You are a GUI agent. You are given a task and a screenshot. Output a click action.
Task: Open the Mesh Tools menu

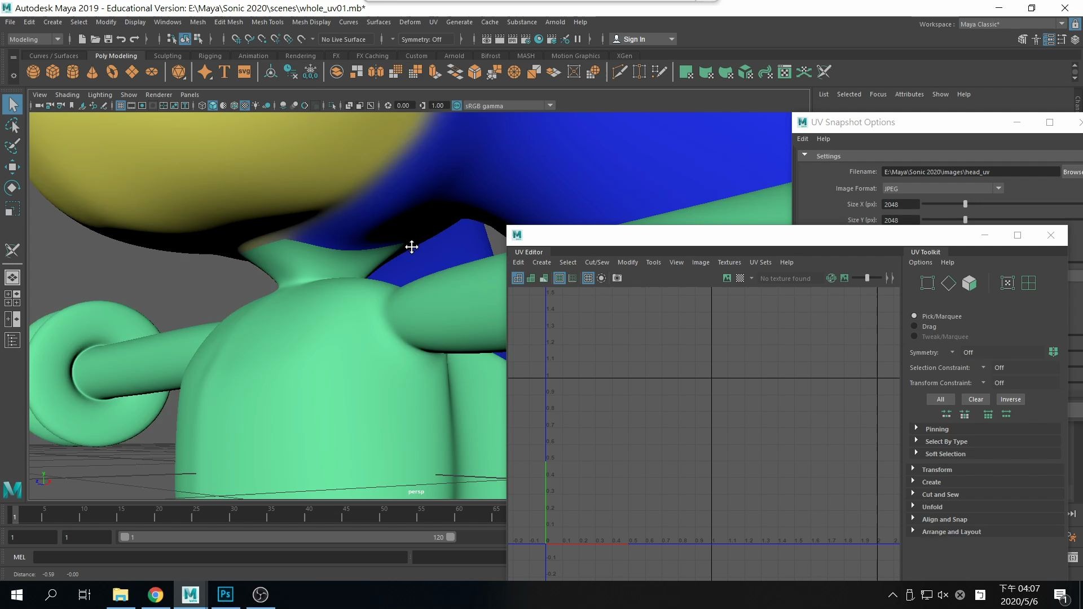pos(267,22)
